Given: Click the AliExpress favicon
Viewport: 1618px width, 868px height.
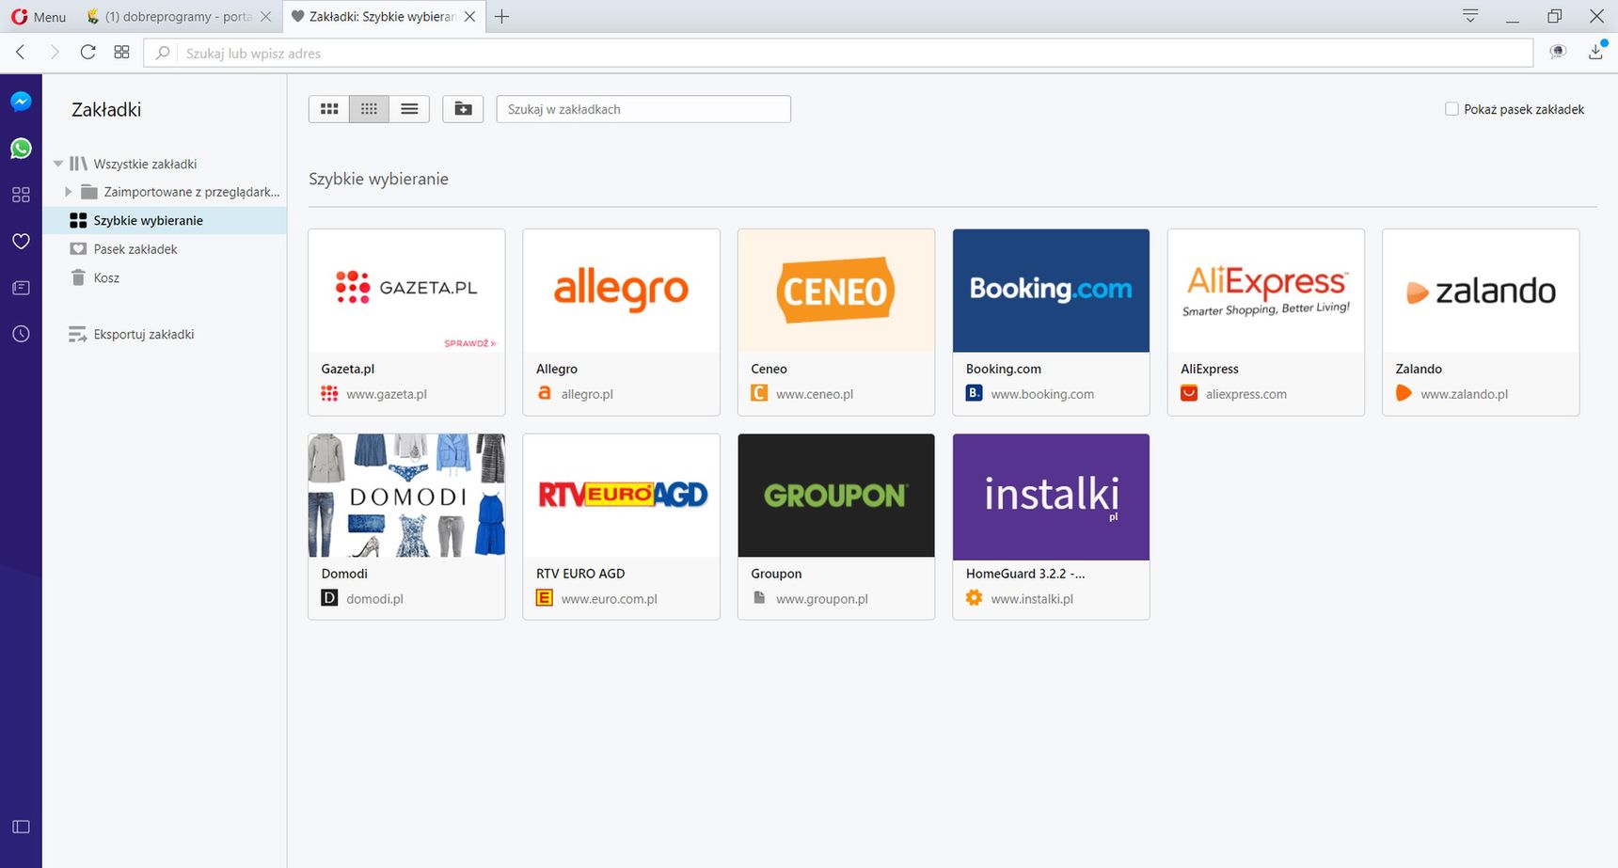Looking at the screenshot, I should tap(1189, 393).
